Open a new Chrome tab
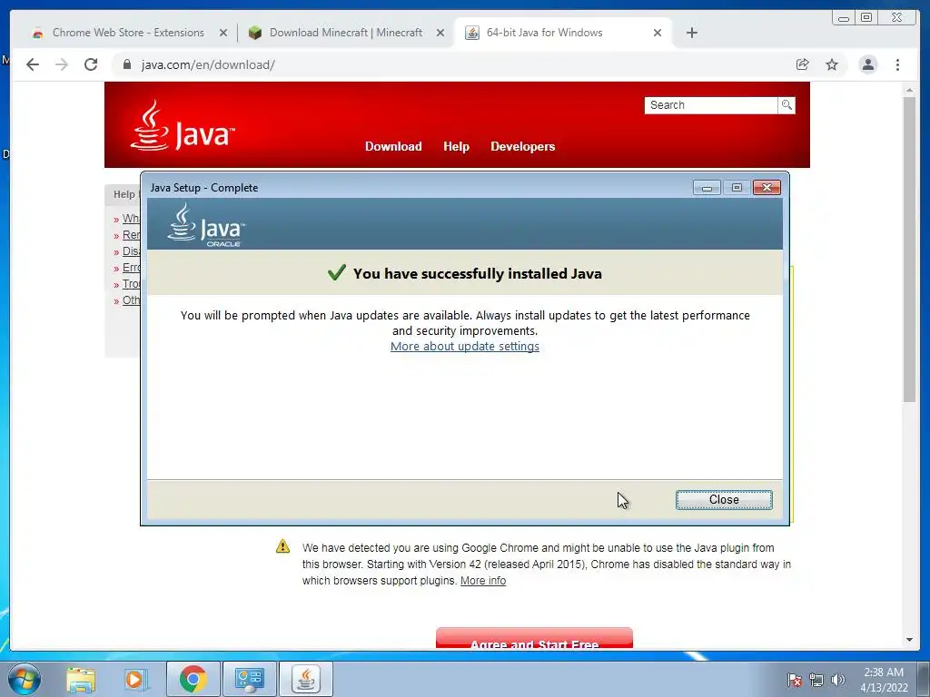Image resolution: width=930 pixels, height=697 pixels. pyautogui.click(x=691, y=33)
